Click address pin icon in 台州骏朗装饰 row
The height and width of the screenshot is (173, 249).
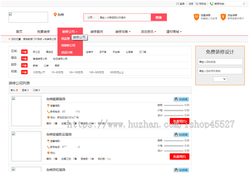48,118
